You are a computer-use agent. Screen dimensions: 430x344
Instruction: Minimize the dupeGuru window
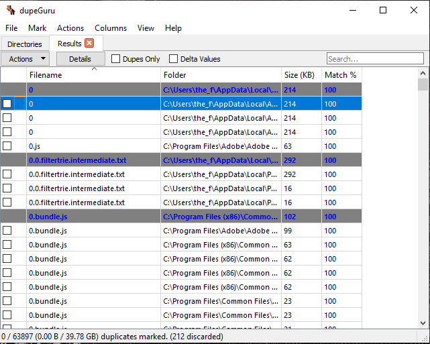point(353,11)
